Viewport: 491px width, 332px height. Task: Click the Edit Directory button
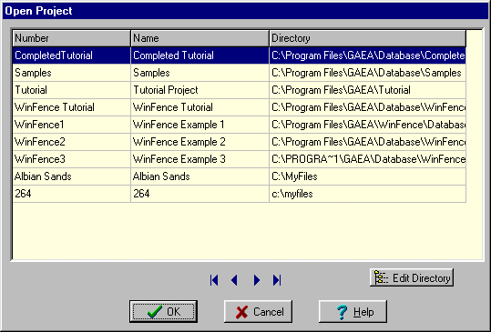(x=412, y=277)
